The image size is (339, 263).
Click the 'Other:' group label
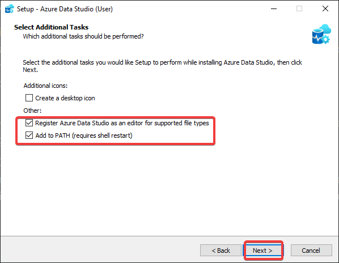32,111
